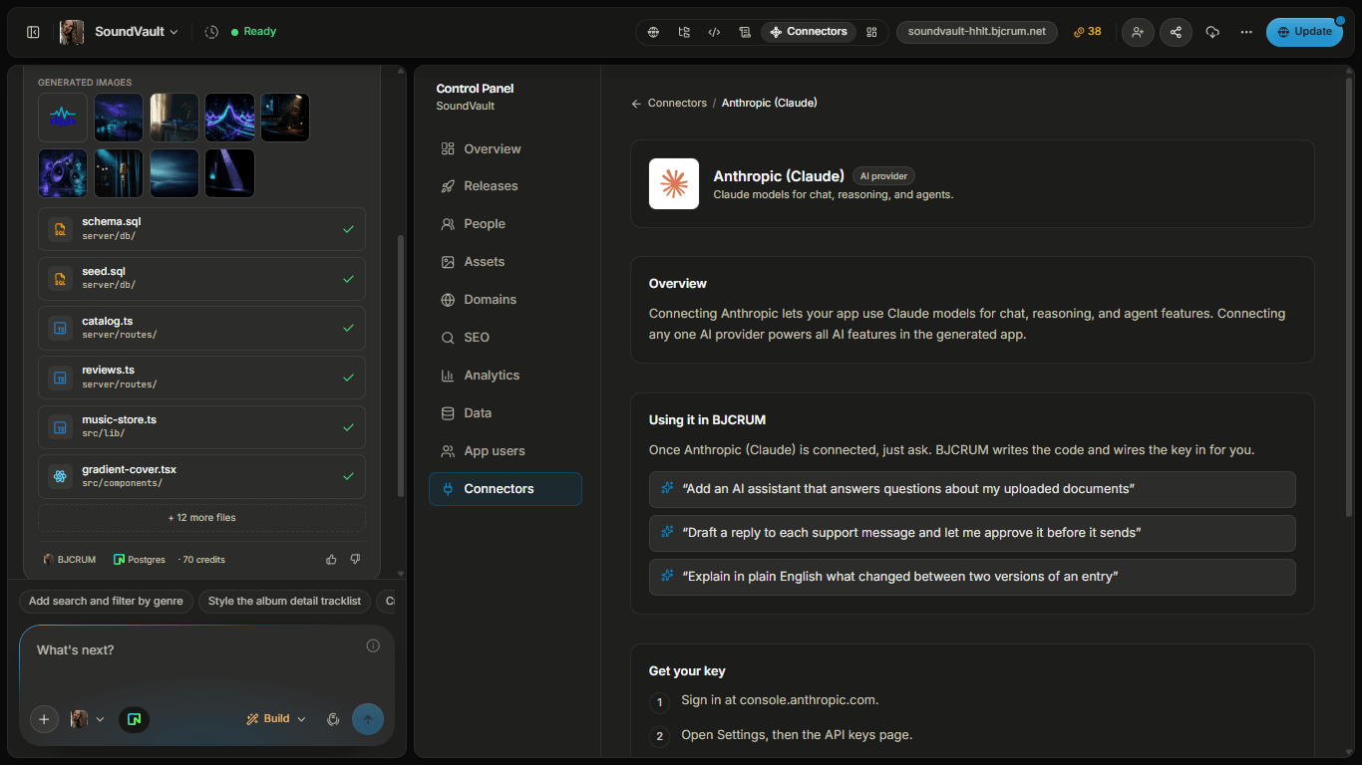Click the Connectors breadcrumb link
This screenshot has height=765, width=1362.
(x=677, y=104)
